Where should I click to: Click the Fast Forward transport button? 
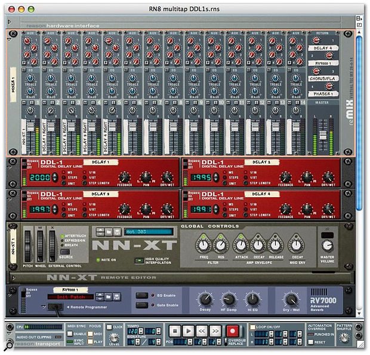coord(215,331)
